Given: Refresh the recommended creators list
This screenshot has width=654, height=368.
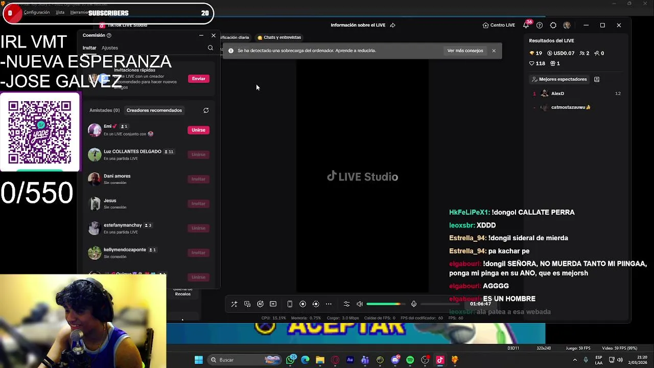Looking at the screenshot, I should pyautogui.click(x=206, y=110).
